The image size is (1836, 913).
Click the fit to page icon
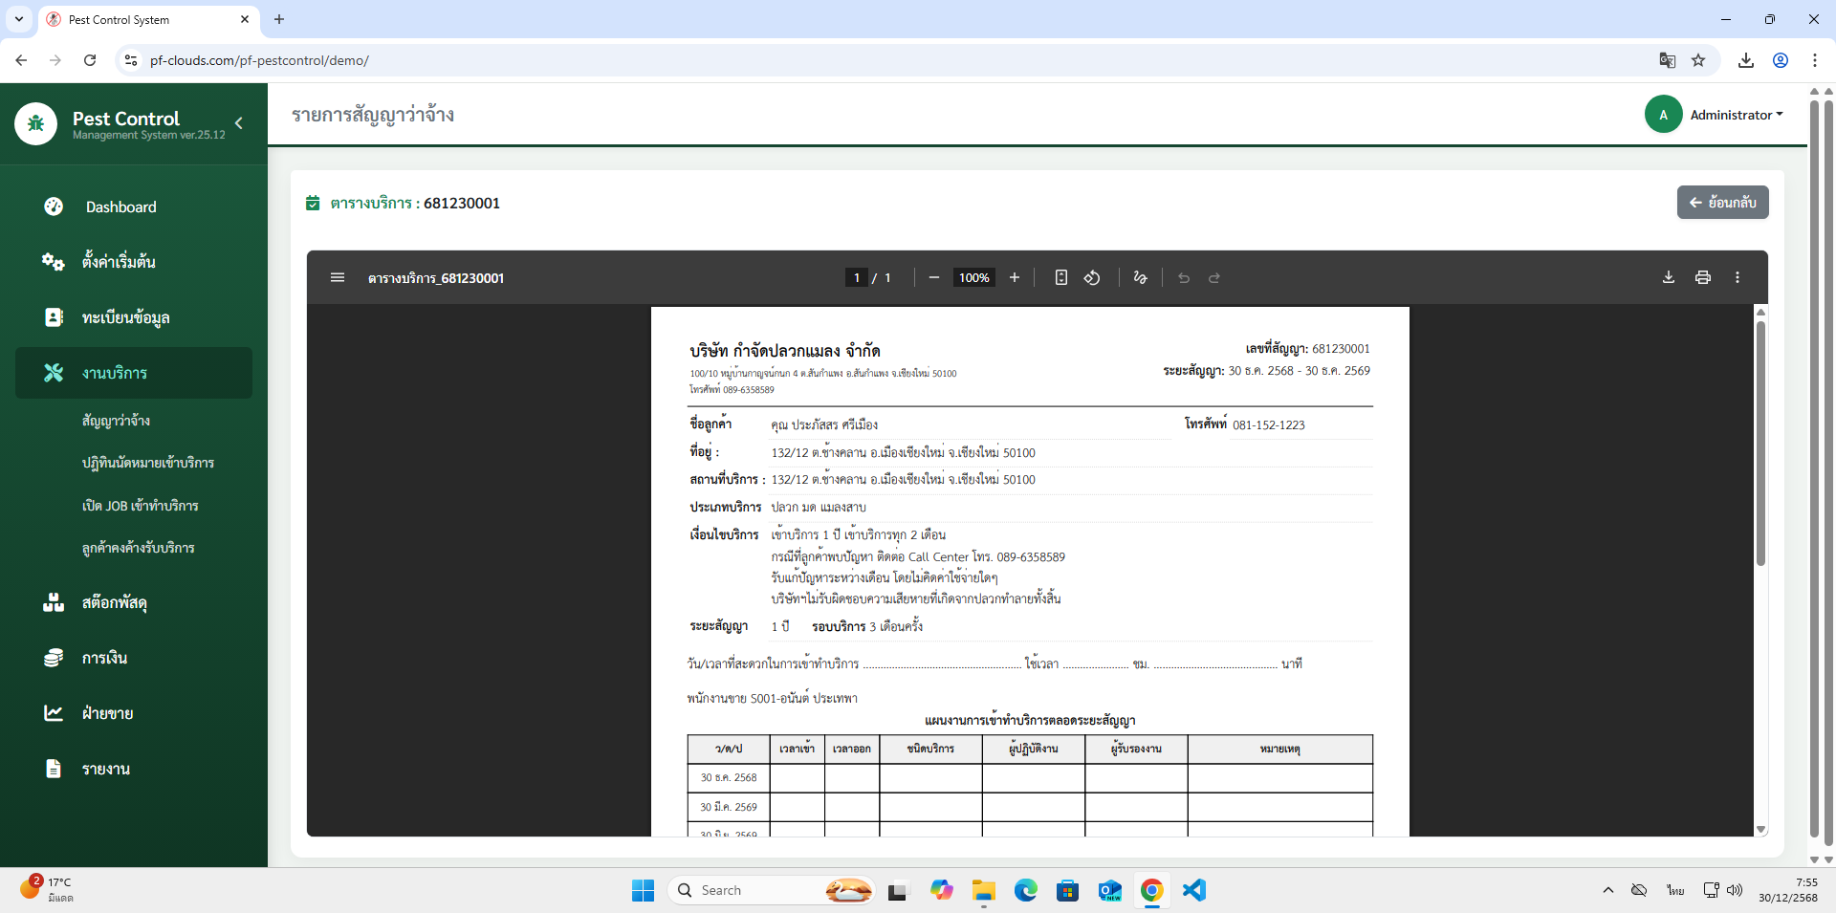coord(1060,278)
